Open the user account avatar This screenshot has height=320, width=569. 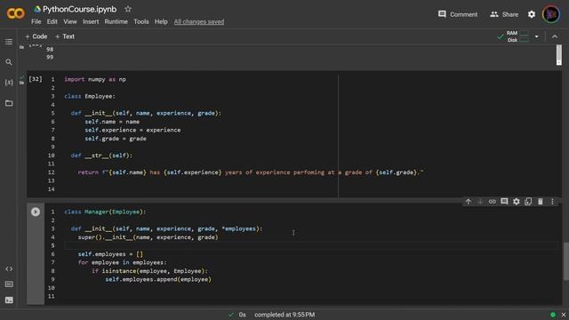pyautogui.click(x=551, y=14)
